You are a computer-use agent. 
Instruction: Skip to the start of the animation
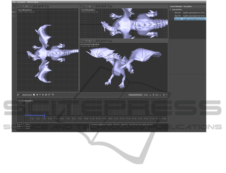[37, 95]
